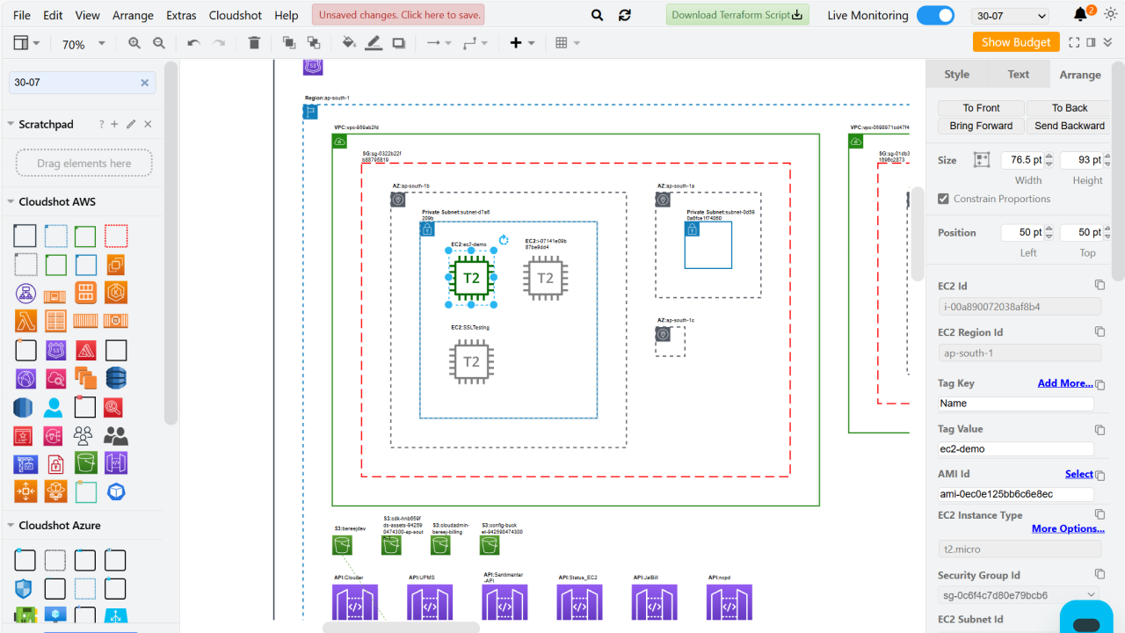Open the search magnifier in top bar
This screenshot has height=633, width=1125.
[x=598, y=15]
